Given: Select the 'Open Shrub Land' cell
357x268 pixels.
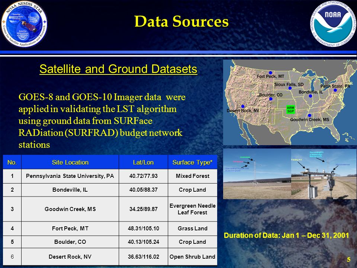Looking at the screenshot, I should click(x=193, y=256).
